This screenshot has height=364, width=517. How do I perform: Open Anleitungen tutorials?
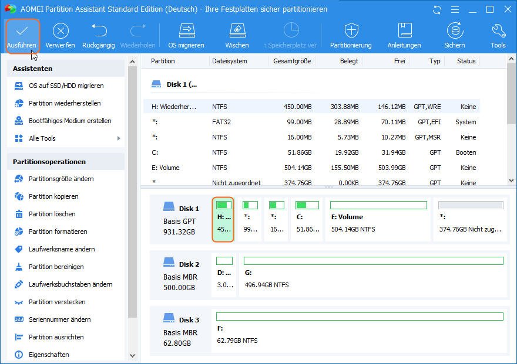tap(404, 36)
